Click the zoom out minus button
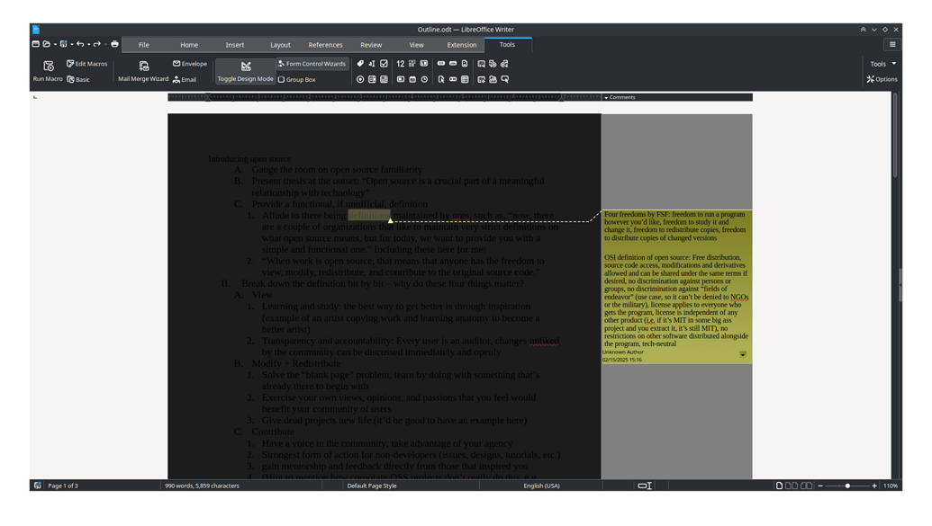The height and width of the screenshot is (526, 932). [x=820, y=486]
